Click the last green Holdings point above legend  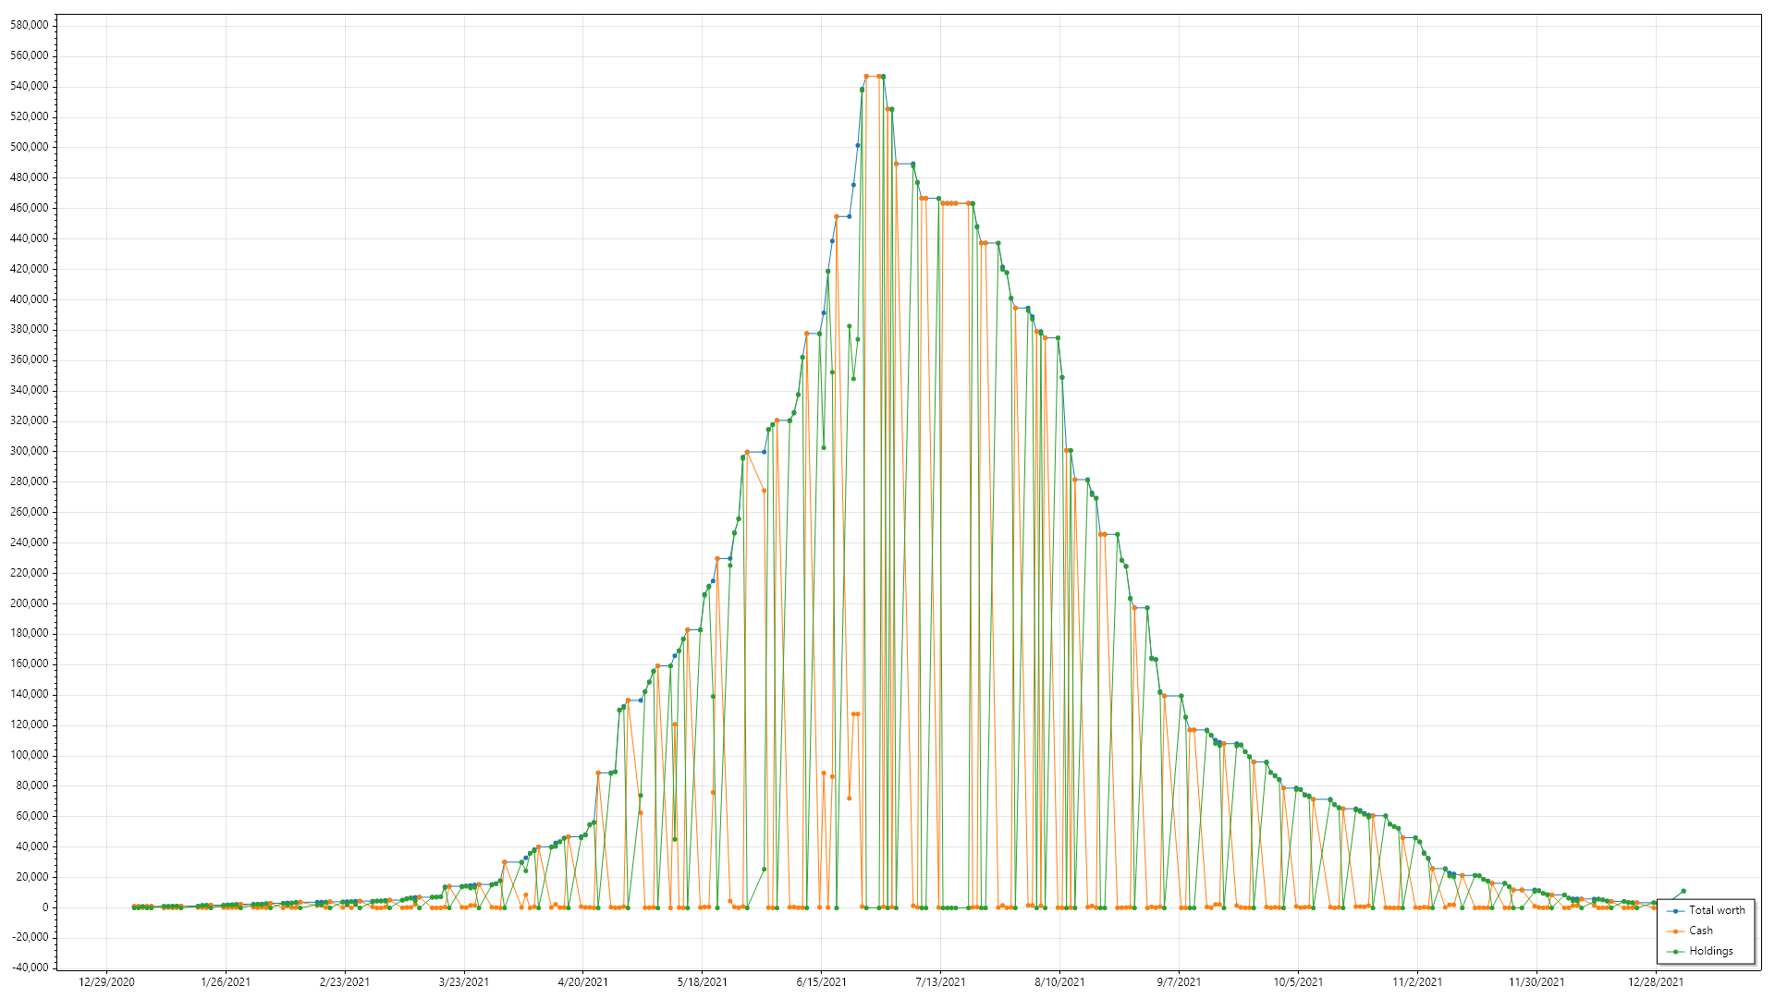pyautogui.click(x=1683, y=892)
